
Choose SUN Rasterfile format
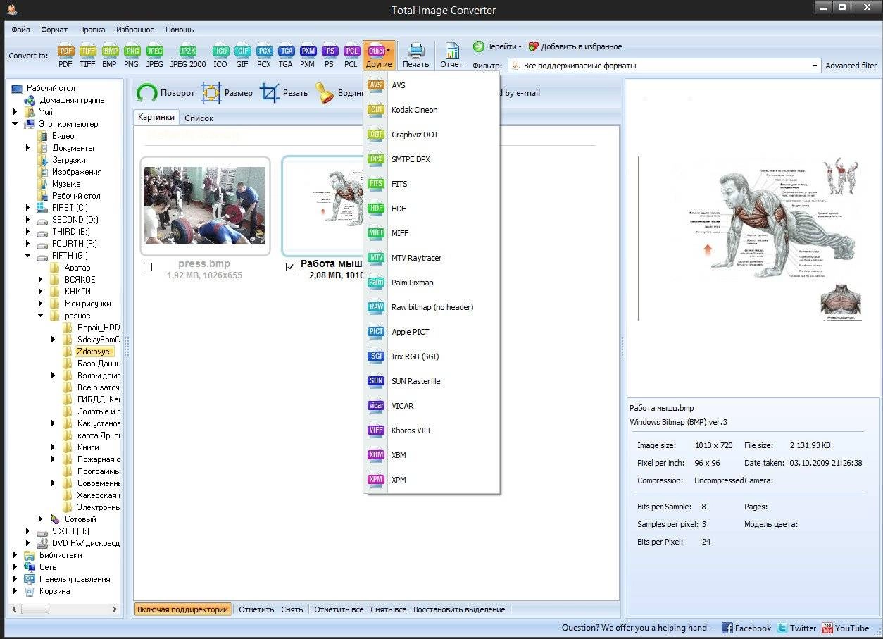432,381
